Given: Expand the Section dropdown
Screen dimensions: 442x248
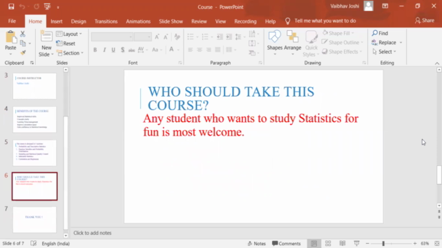Looking at the screenshot, I should click(70, 53).
